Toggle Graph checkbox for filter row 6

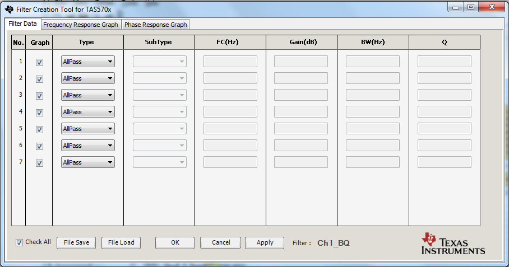(40, 147)
